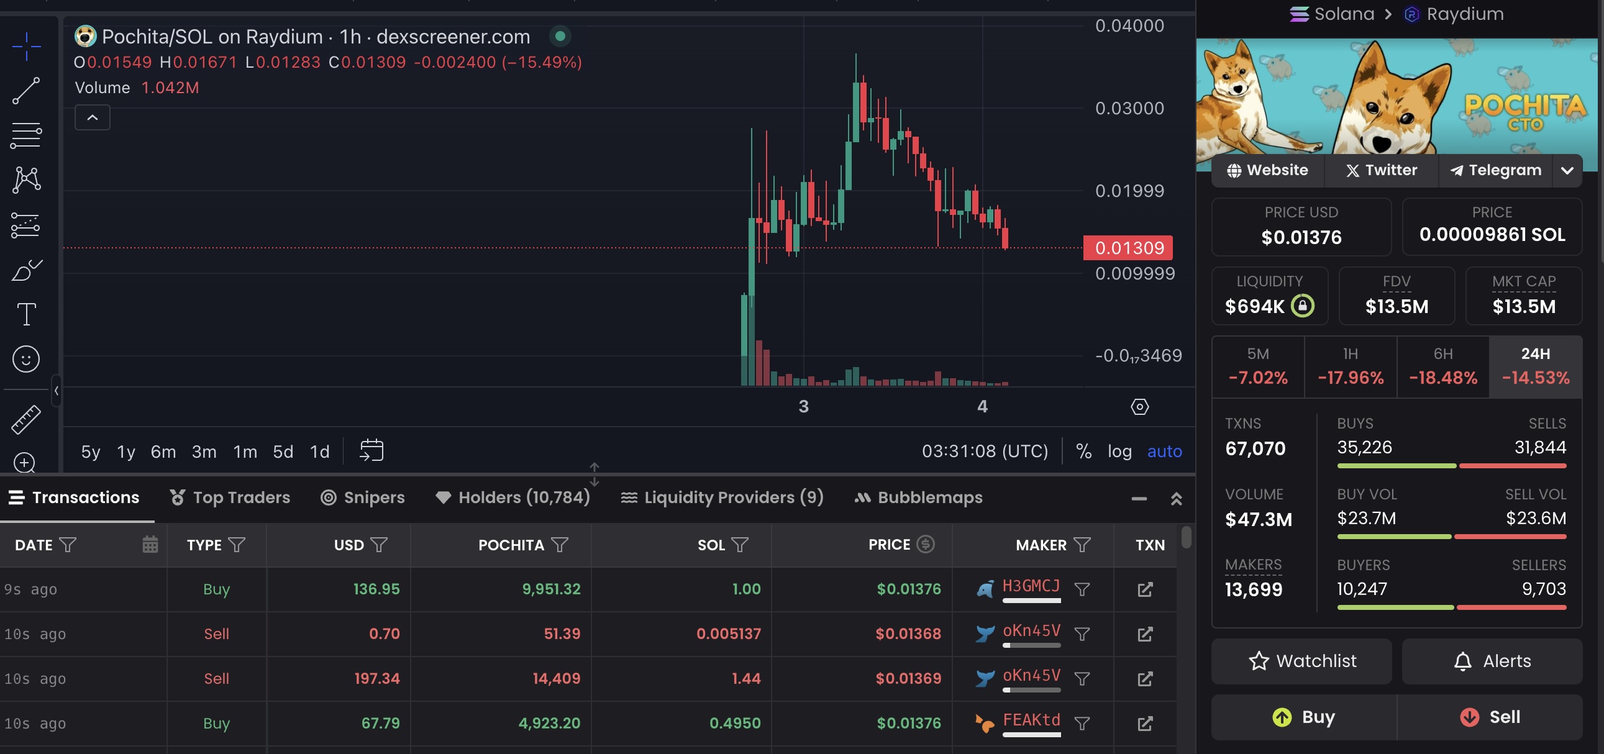Open explorer link for 0.70 USD sell
The height and width of the screenshot is (754, 1604).
[x=1145, y=634]
